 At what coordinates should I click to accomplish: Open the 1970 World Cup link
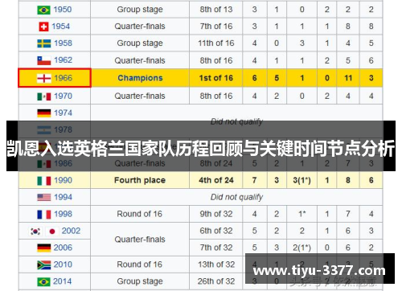point(64,96)
